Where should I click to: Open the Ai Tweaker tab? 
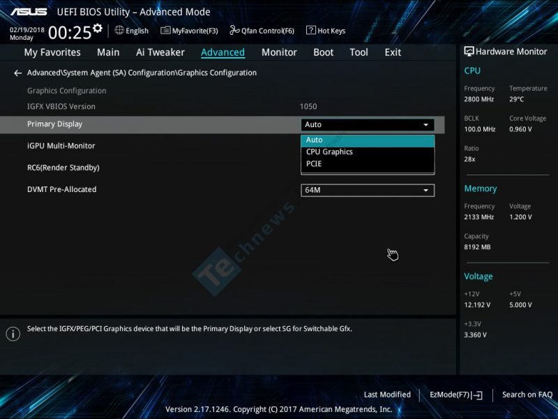160,52
